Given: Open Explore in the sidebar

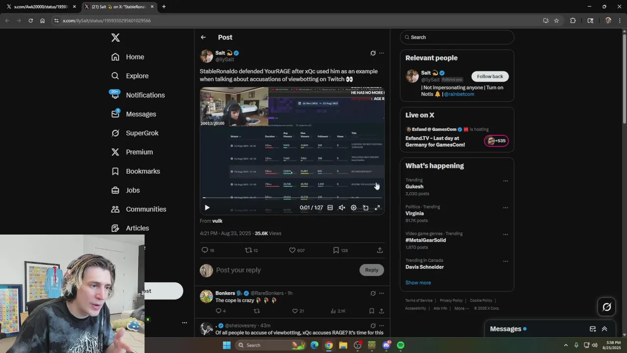Looking at the screenshot, I should coord(130,76).
